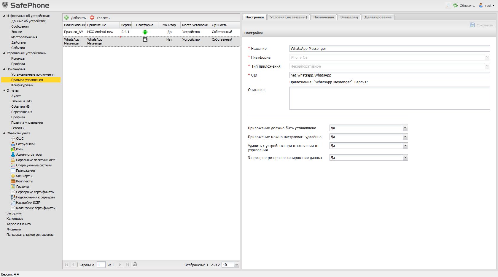Collapse the Объекты учёта tree section

4,133
